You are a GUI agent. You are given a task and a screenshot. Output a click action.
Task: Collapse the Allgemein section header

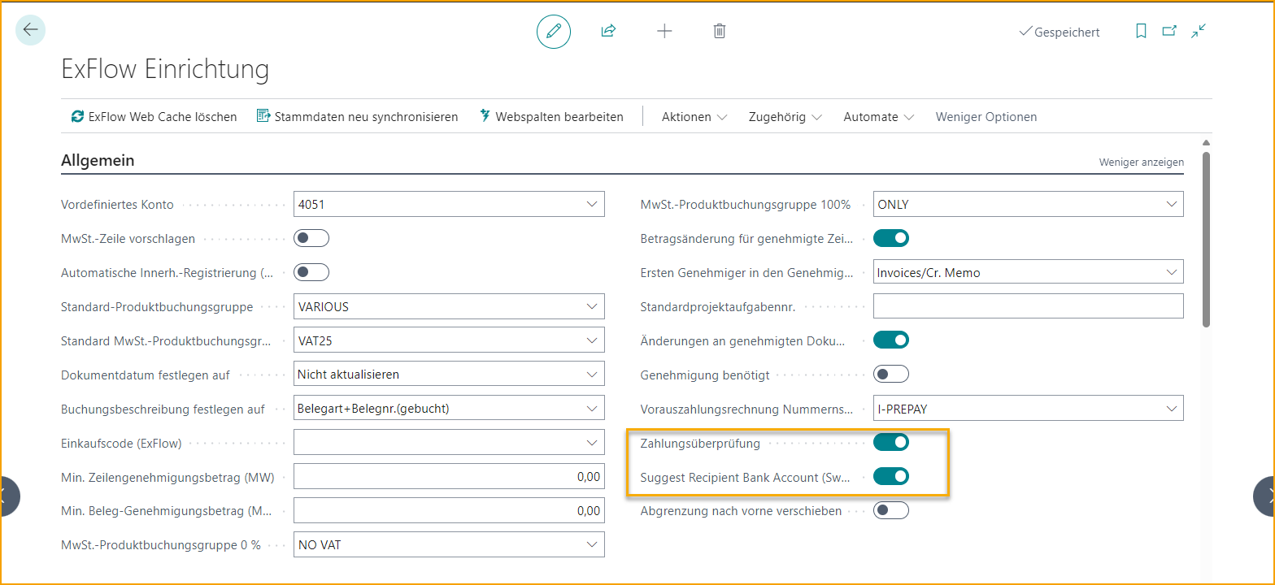(98, 161)
